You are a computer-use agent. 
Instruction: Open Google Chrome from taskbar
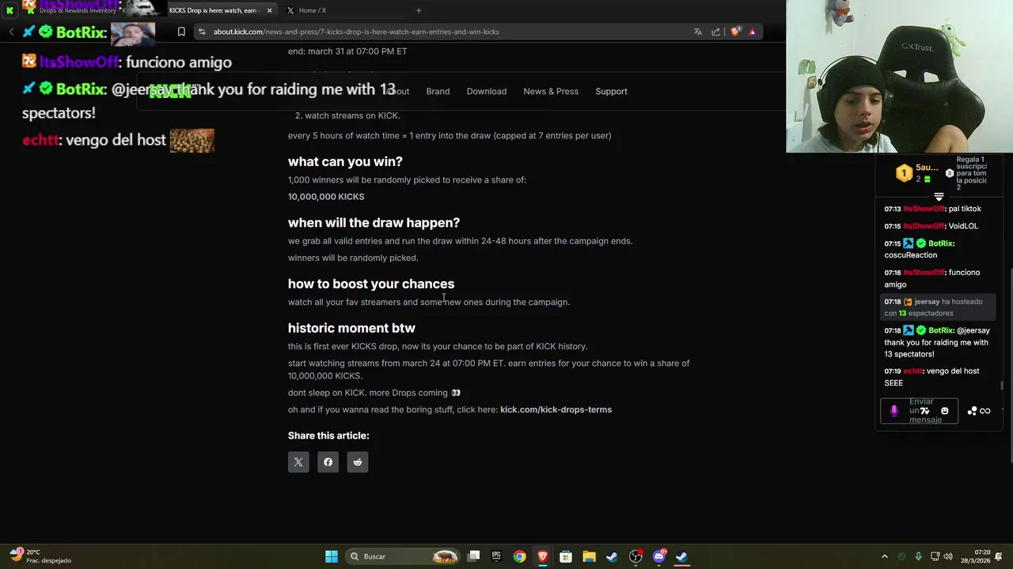point(519,556)
